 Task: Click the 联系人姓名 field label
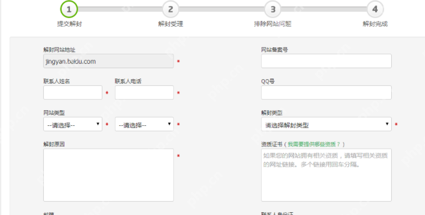(57, 81)
